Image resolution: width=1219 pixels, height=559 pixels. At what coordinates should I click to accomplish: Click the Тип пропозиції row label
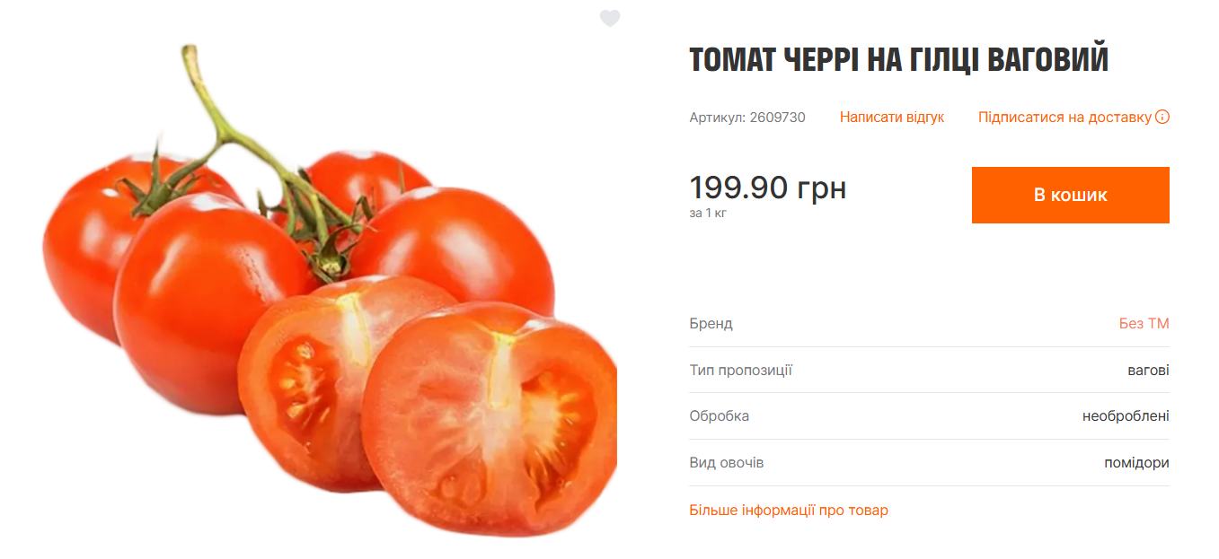[741, 371]
